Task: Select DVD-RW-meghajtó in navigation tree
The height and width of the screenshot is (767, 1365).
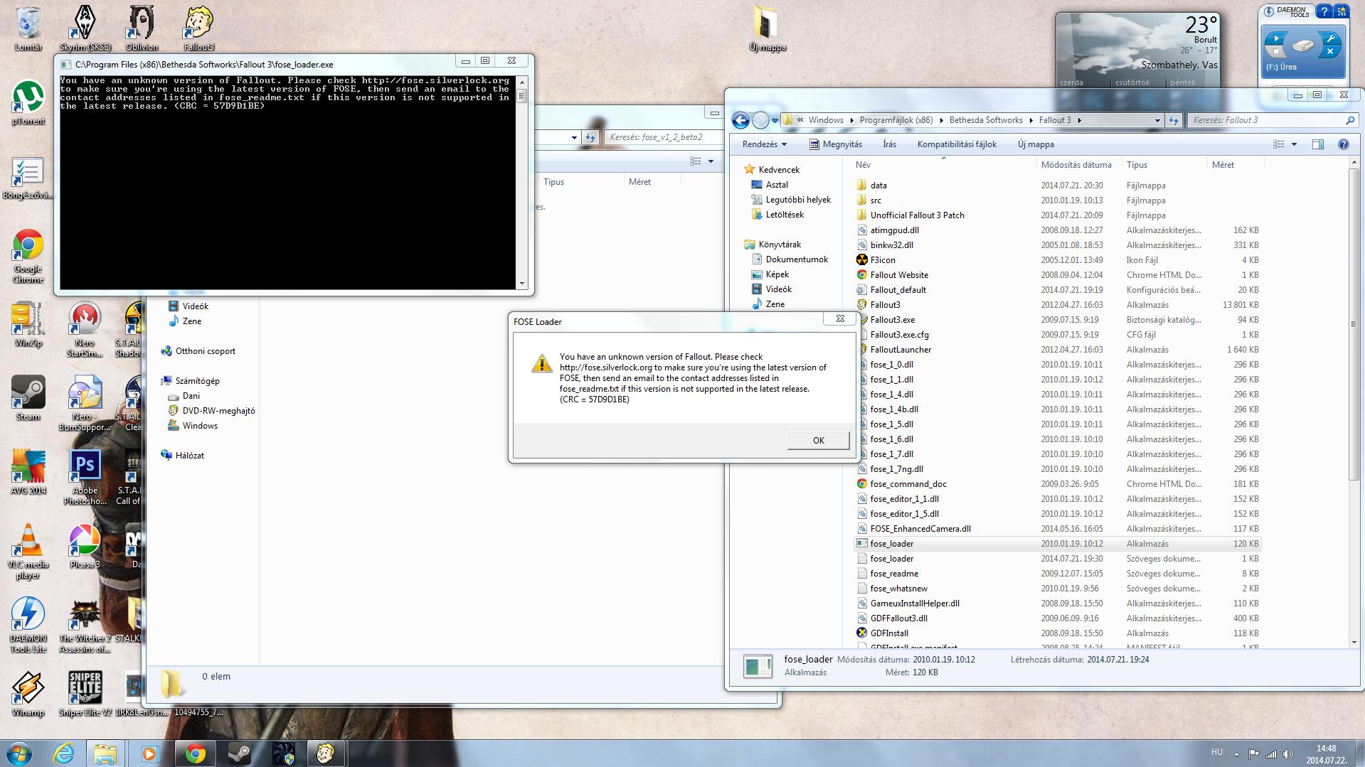Action: point(211,411)
